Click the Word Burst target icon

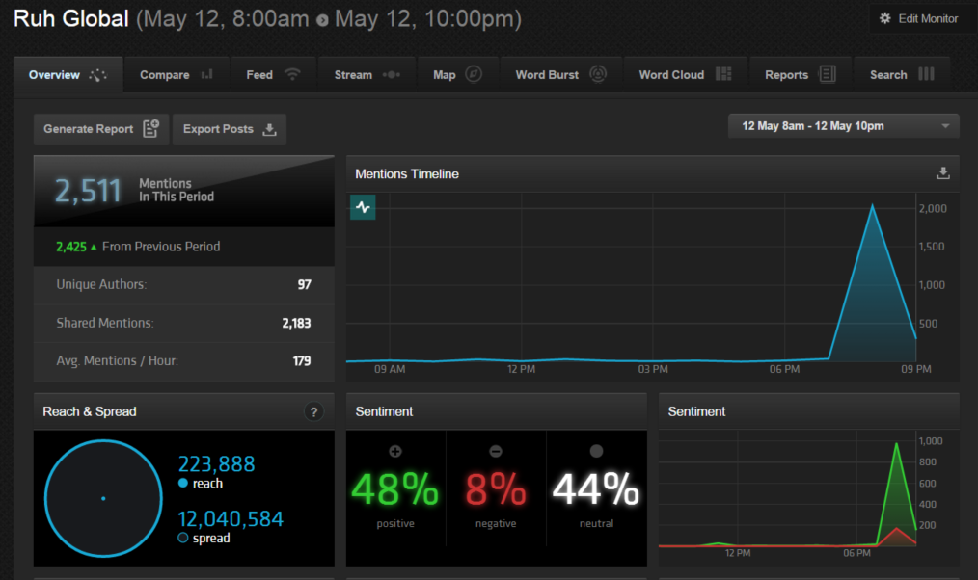598,74
